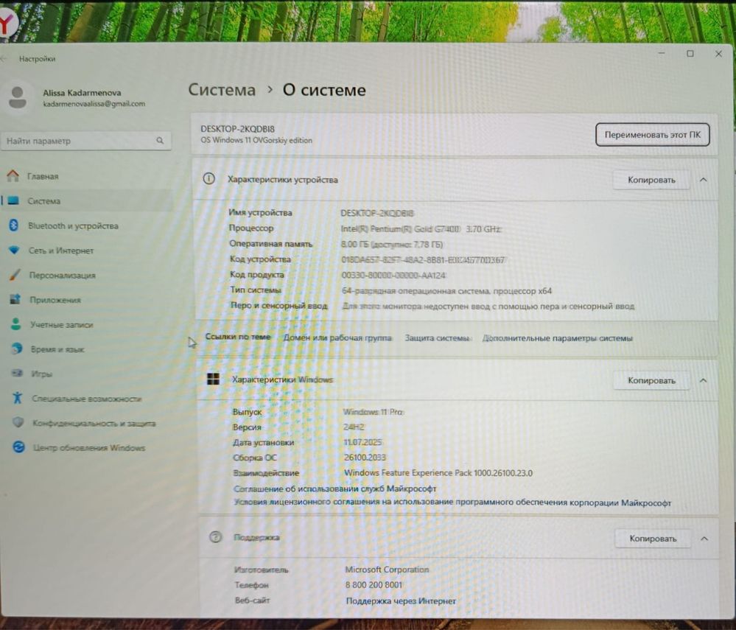Click Windows Feature Experience Pack value
This screenshot has height=630, width=736.
tap(438, 473)
